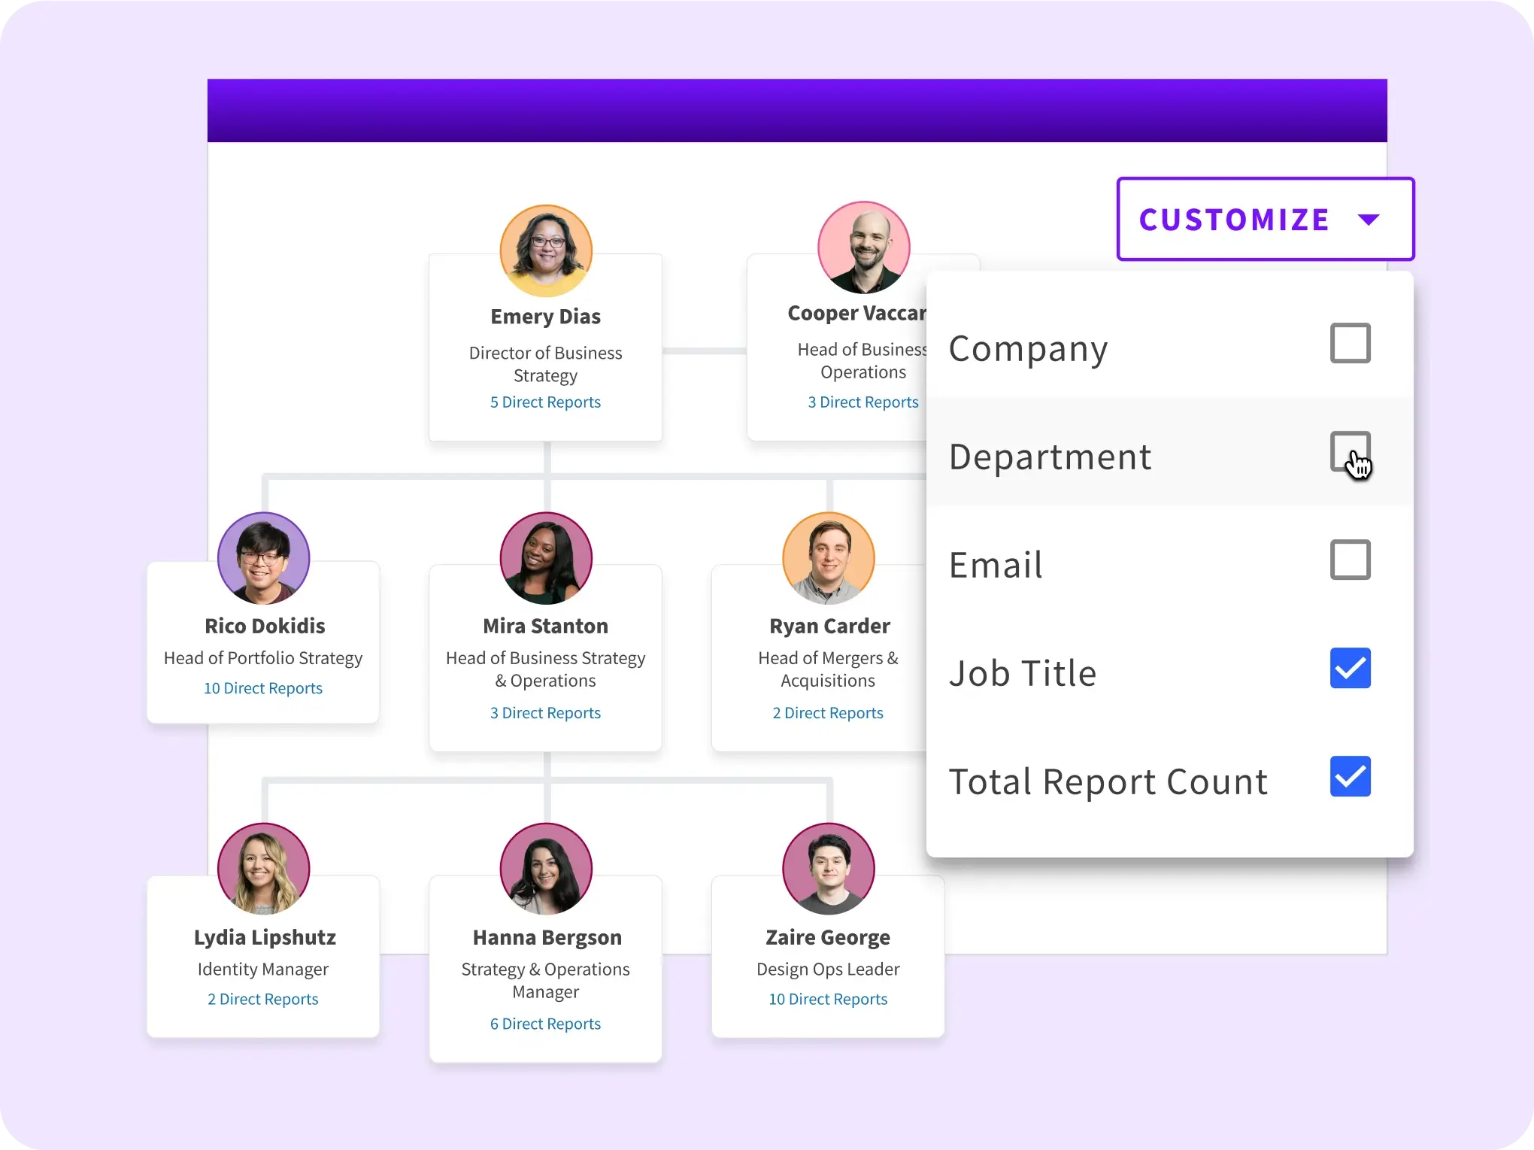The height and width of the screenshot is (1150, 1534).
Task: Open the Customize dropdown
Action: (1265, 219)
